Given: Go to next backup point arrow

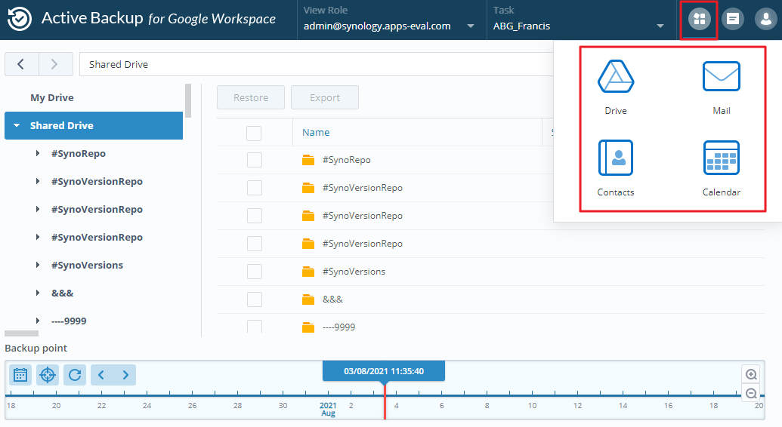Looking at the screenshot, I should pyautogui.click(x=125, y=375).
